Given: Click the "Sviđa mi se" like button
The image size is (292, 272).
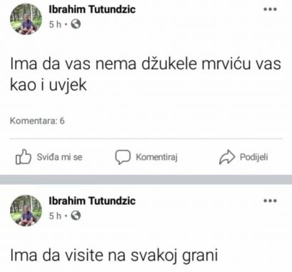Looking at the screenshot, I should tap(49, 157).
